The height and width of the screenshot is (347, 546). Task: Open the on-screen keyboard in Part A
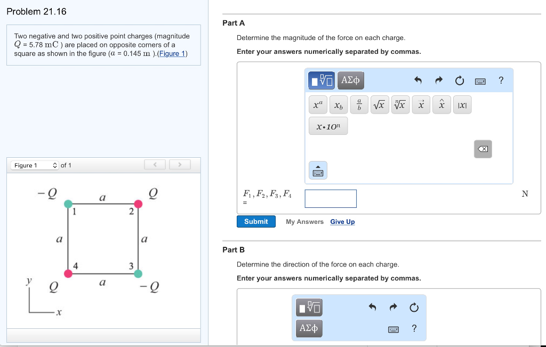coord(480,80)
